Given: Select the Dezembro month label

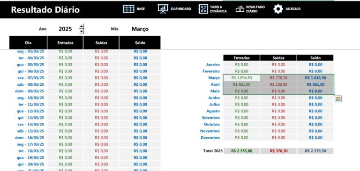Looking at the screenshot, I should pos(210,138).
